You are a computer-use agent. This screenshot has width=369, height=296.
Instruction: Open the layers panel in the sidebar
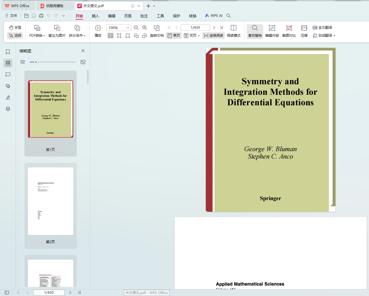coord(8,109)
